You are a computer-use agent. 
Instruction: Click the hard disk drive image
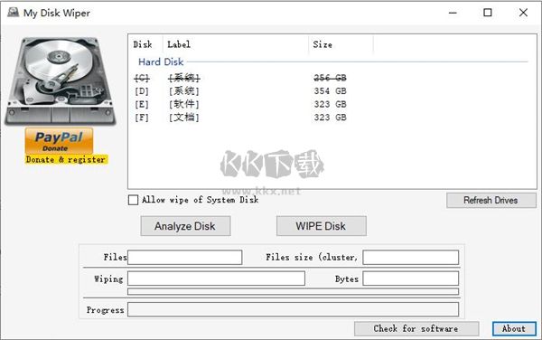(61, 81)
